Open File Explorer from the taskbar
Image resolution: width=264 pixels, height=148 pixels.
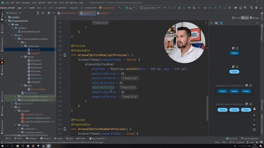click(x=17, y=146)
